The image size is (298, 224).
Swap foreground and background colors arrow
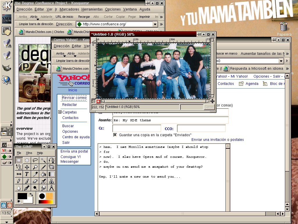pos(31,195)
